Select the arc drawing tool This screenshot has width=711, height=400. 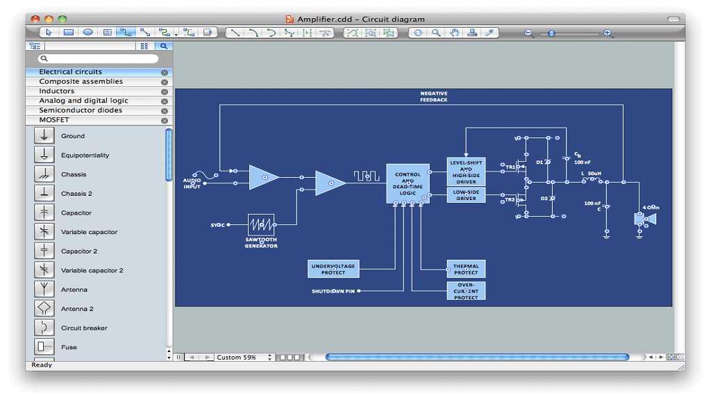tap(253, 33)
